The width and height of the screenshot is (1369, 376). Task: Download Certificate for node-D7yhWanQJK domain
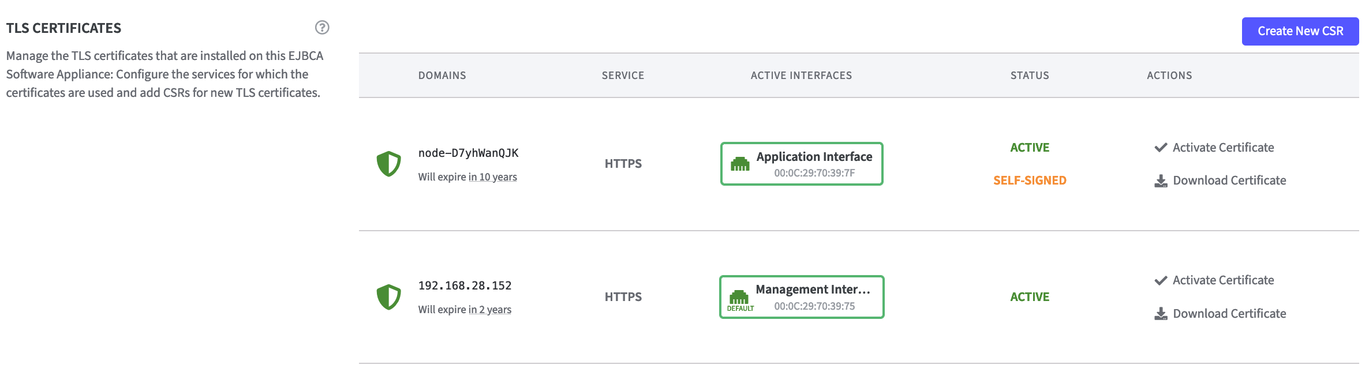click(x=1229, y=181)
